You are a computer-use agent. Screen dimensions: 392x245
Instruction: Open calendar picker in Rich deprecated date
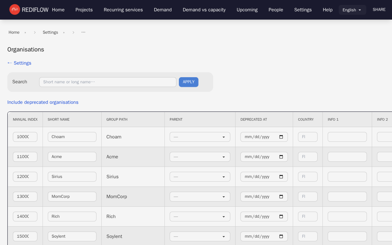coord(281,217)
